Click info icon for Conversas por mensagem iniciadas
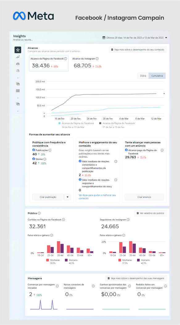 pos(57,286)
